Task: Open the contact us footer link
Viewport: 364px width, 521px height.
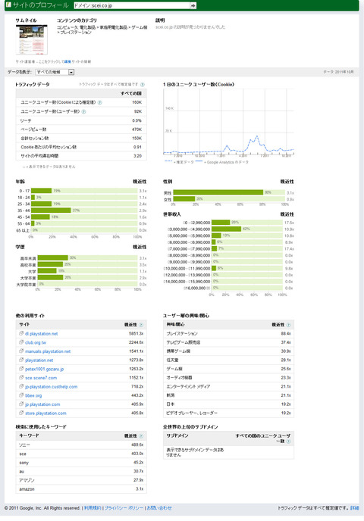Action: pos(159,508)
